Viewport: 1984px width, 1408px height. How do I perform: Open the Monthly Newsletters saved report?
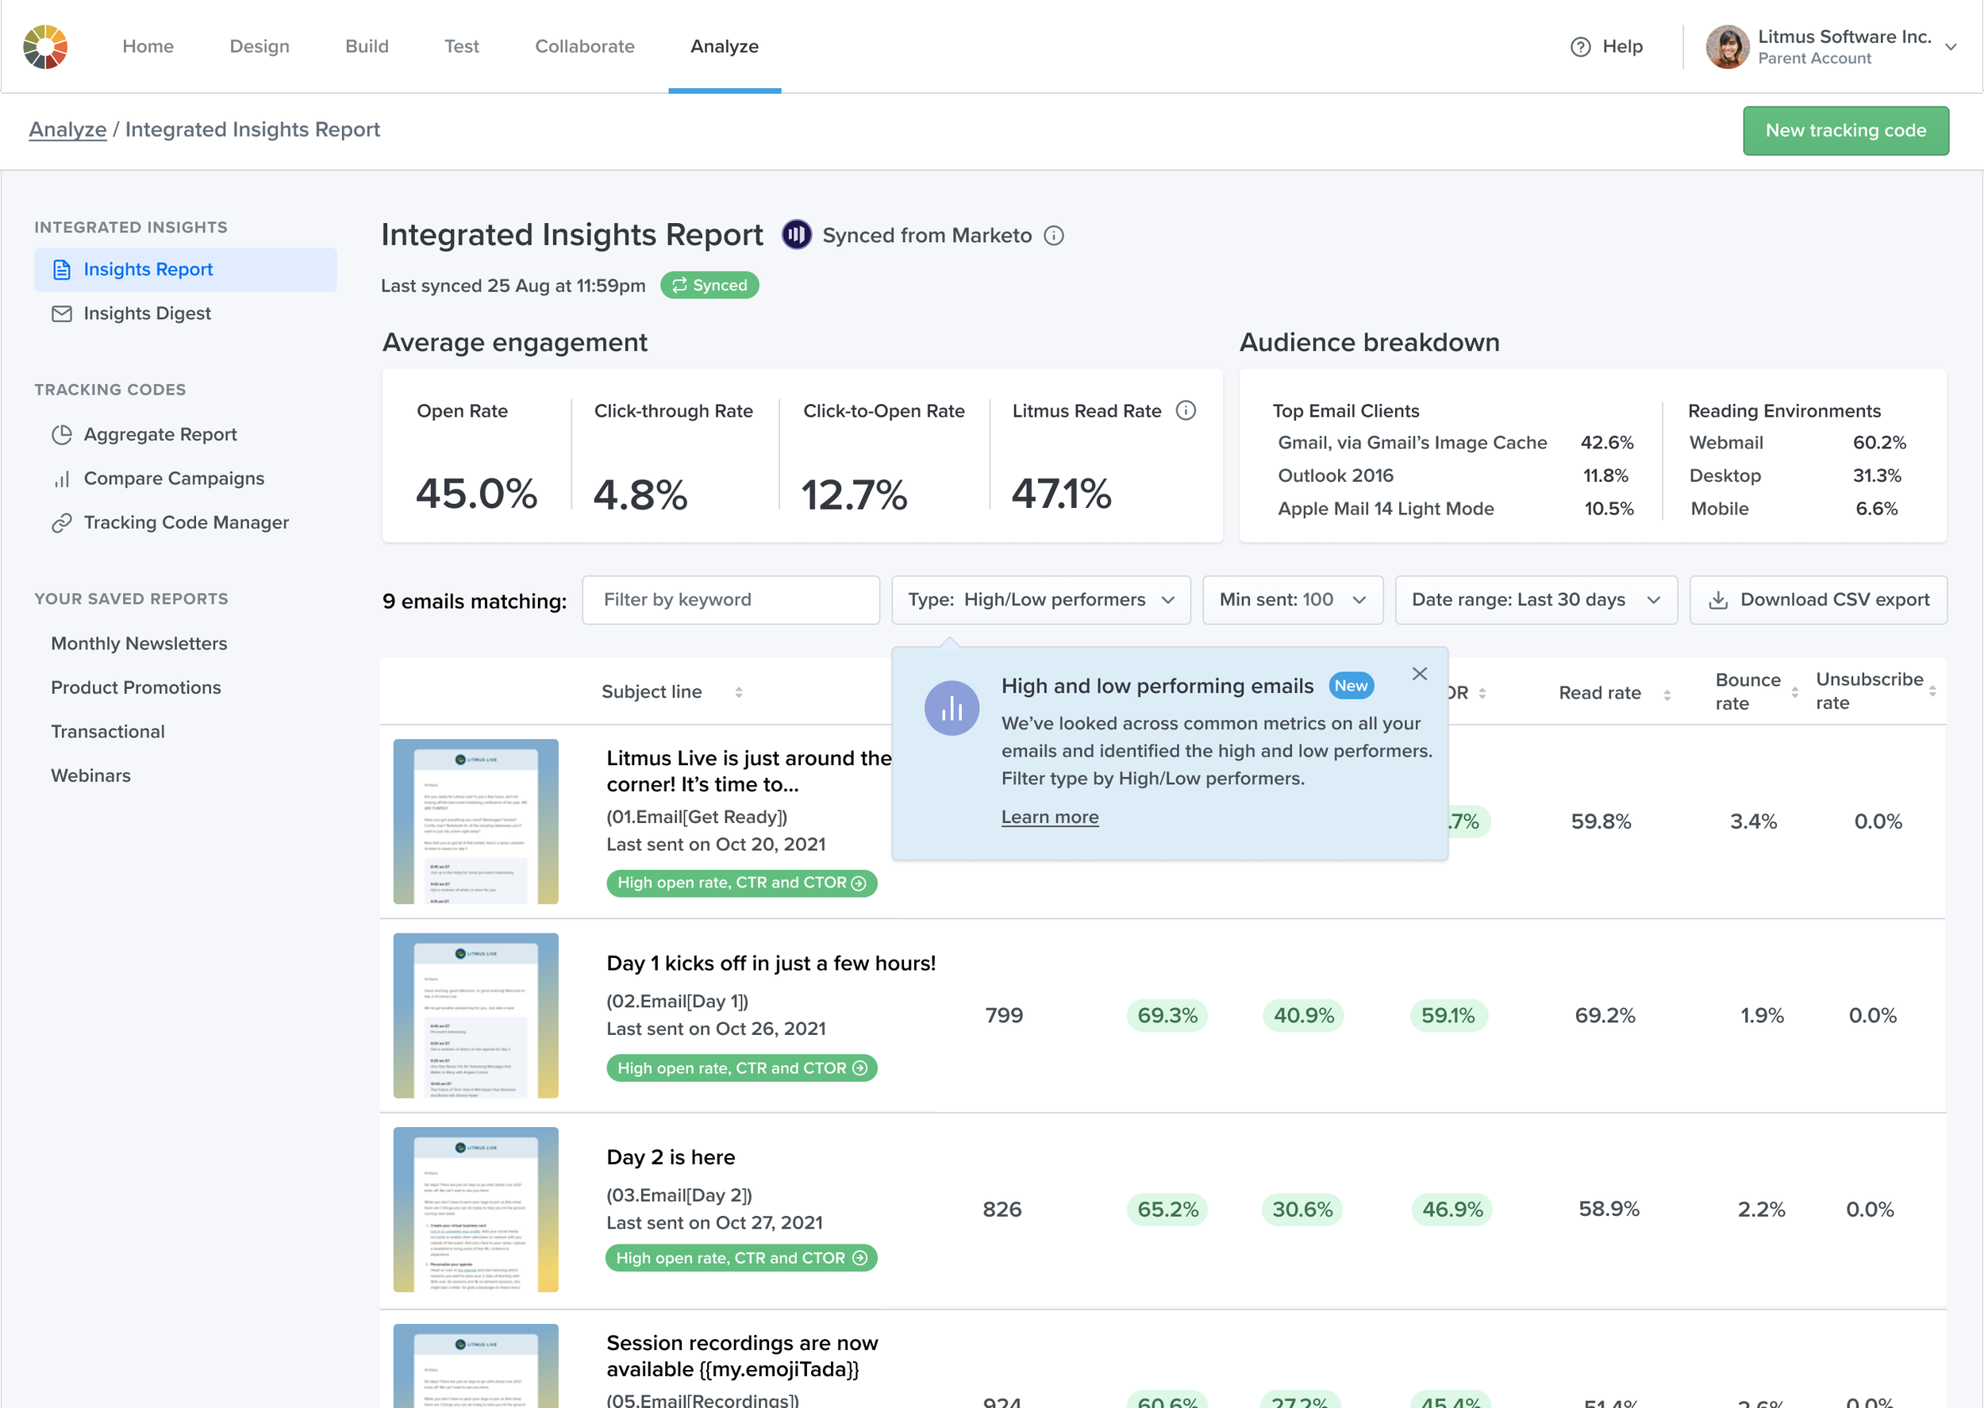tap(139, 644)
